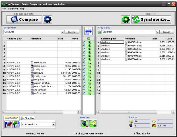Expand the C:\Target folder dropdown

coord(157,32)
